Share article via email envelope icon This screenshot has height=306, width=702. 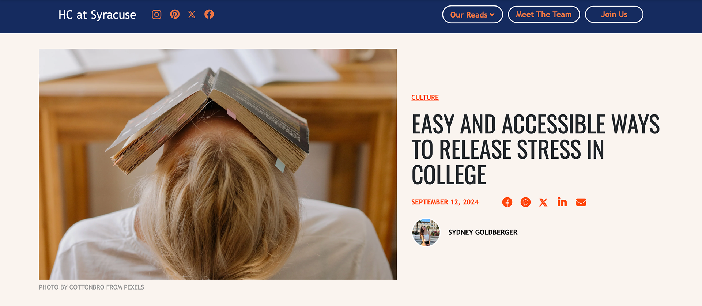pos(581,202)
